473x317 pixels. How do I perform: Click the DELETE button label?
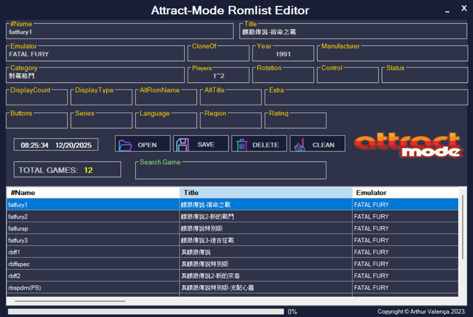[265, 145]
